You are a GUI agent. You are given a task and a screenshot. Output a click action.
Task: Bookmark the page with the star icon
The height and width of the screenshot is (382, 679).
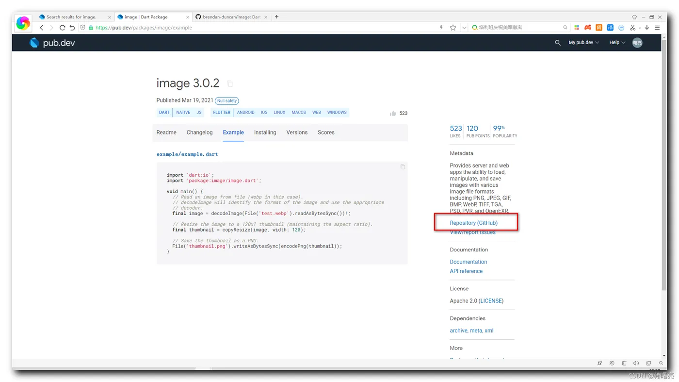[x=453, y=28]
